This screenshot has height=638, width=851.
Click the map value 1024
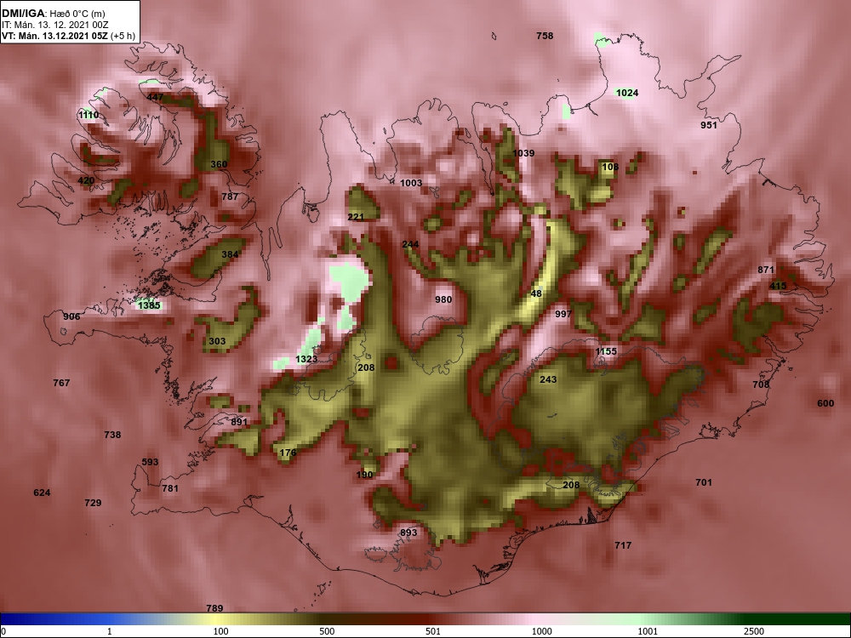627,93
